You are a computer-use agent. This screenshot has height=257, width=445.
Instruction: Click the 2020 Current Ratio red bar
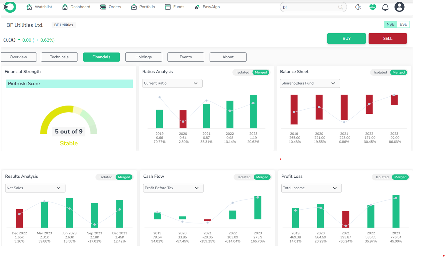183,119
